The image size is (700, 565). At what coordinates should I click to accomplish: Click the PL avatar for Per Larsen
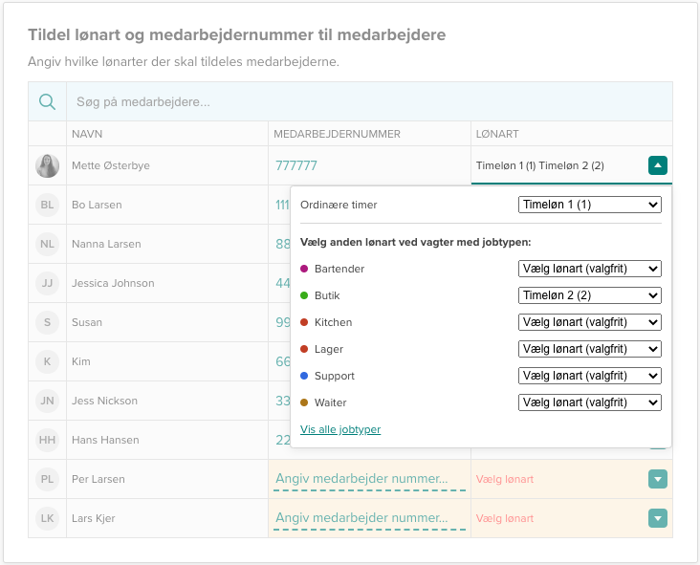pos(47,479)
